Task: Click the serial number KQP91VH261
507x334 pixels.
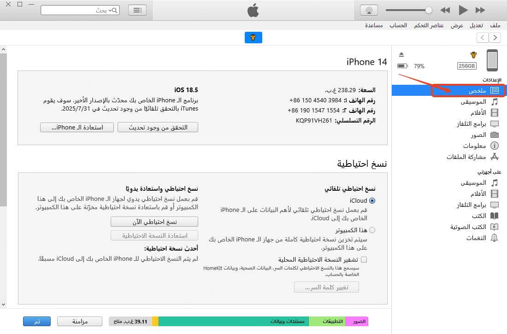Action: click(313, 121)
